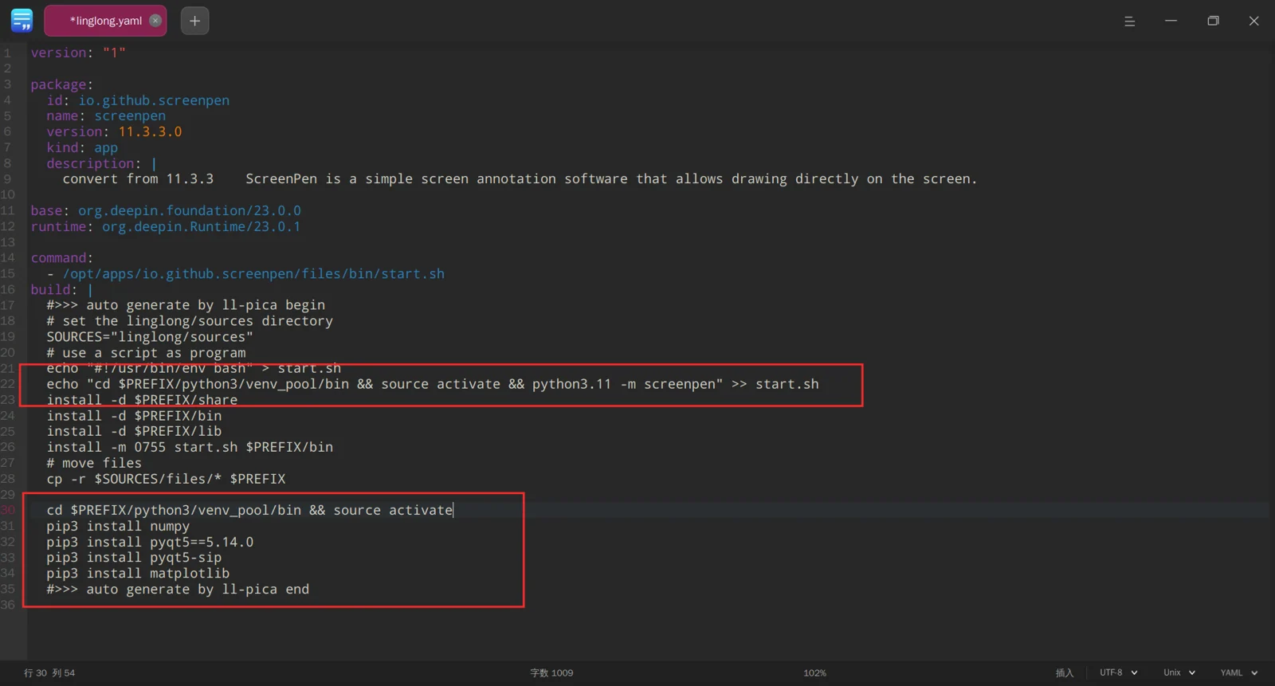Click the version number 11.3.3.0

(150, 131)
